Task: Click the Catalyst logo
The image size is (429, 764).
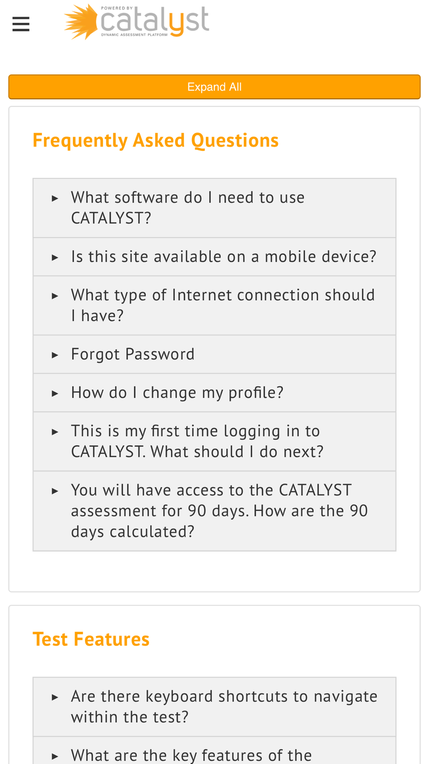Action: pyautogui.click(x=136, y=22)
